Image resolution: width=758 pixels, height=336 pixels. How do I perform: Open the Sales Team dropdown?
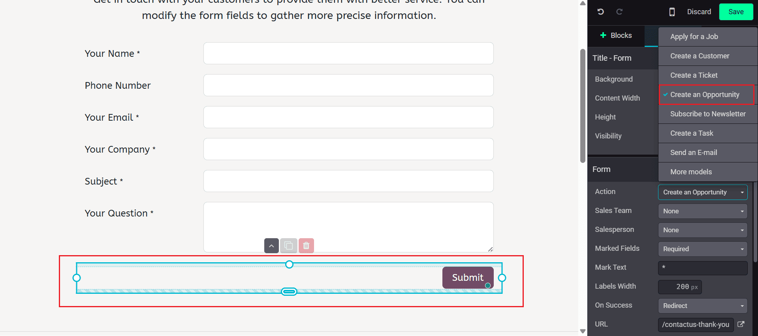tap(702, 211)
